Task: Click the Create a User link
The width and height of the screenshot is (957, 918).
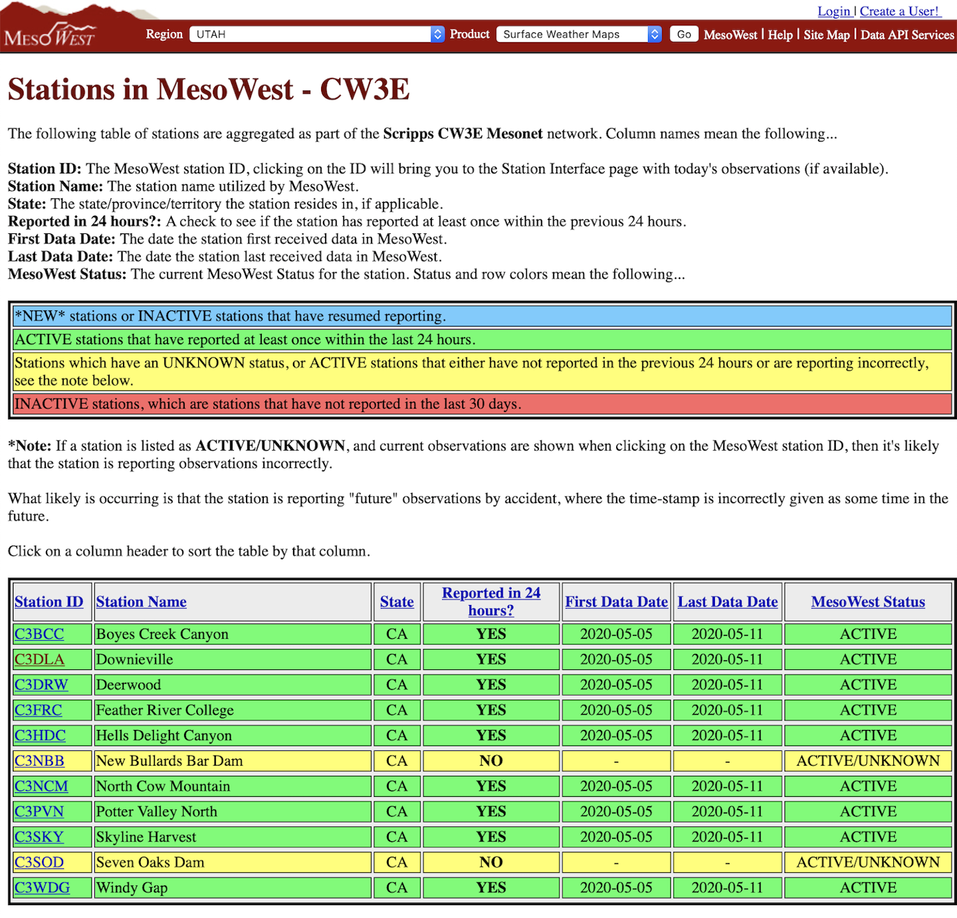Action: click(899, 11)
